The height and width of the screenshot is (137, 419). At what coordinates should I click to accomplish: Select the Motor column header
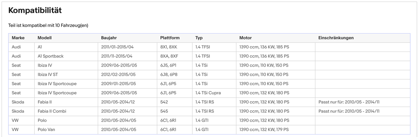click(245, 38)
